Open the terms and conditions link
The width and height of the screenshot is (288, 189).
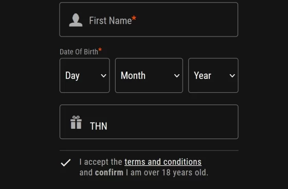tap(163, 162)
